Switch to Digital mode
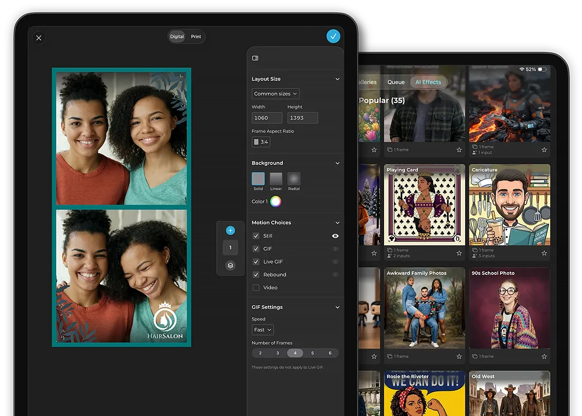 tap(177, 37)
